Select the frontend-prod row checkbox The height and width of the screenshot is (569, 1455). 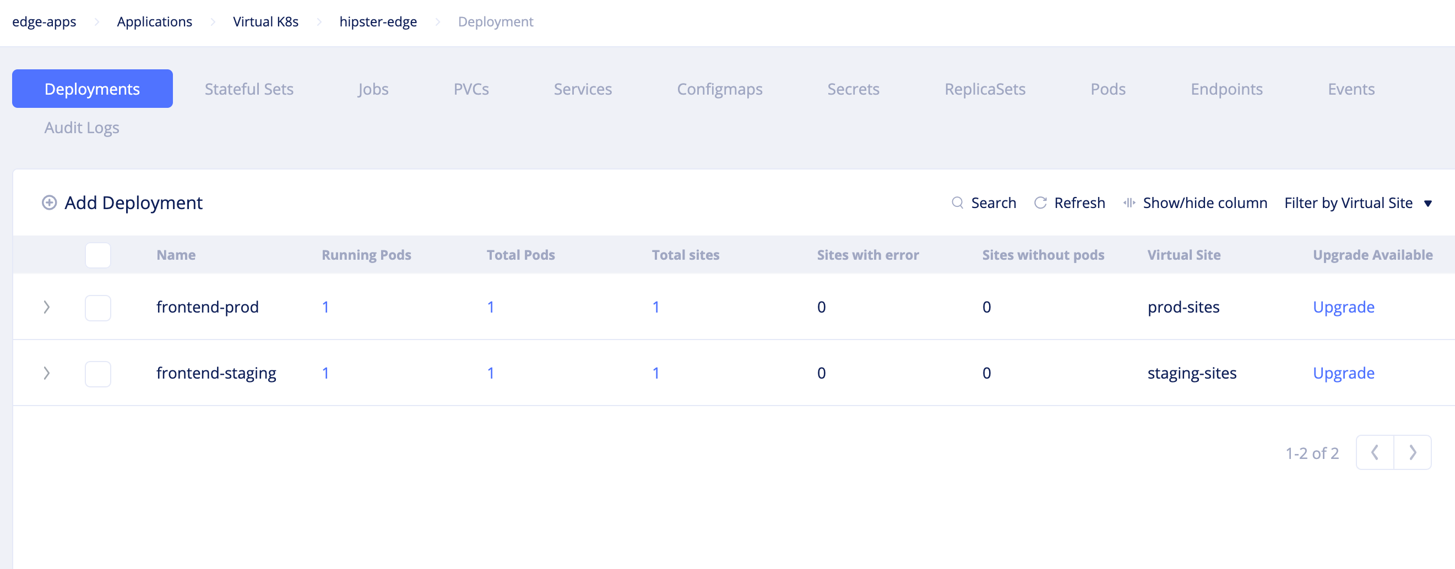pyautogui.click(x=97, y=308)
